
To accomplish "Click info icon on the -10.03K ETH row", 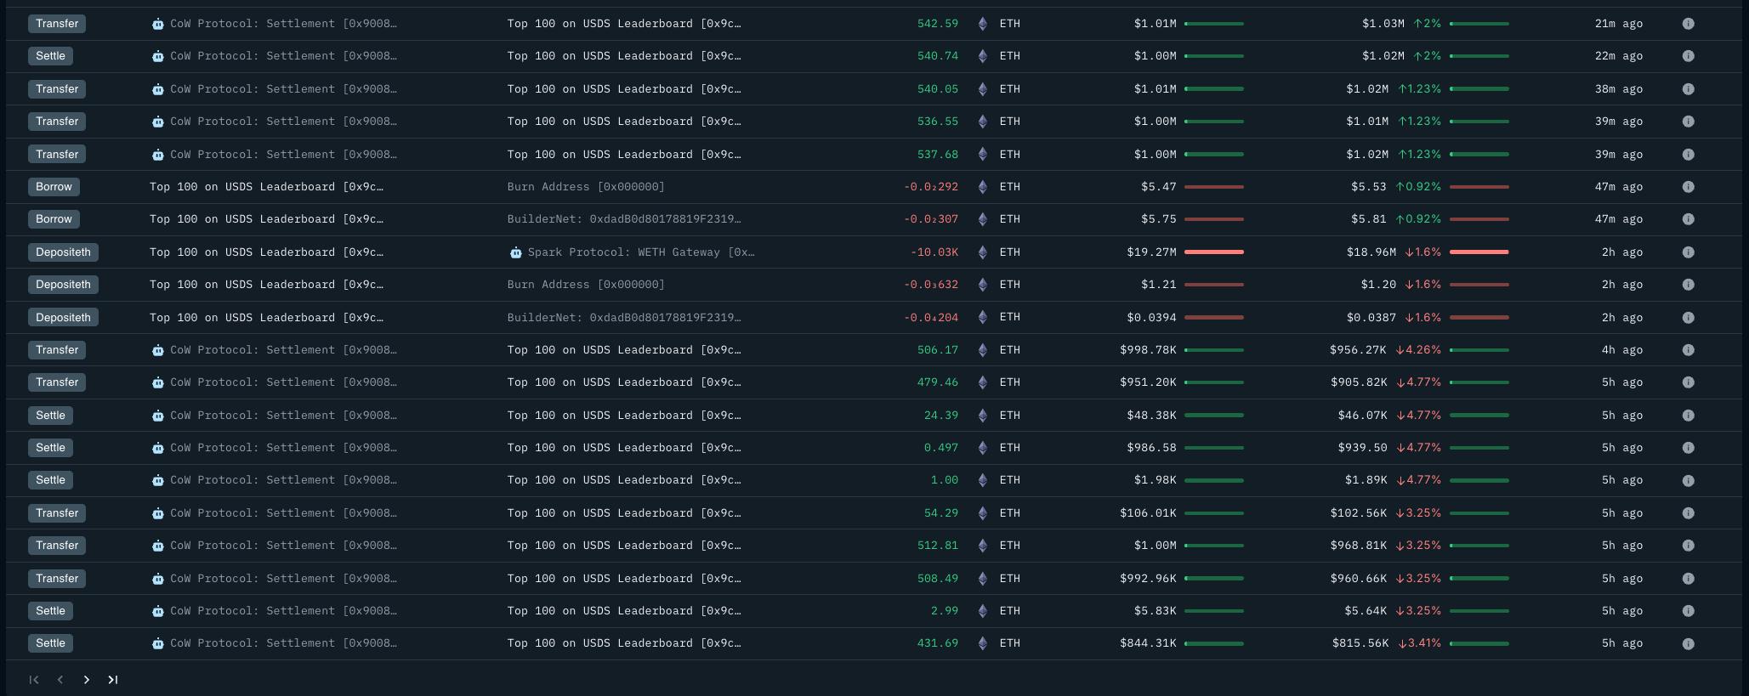I will [1688, 252].
